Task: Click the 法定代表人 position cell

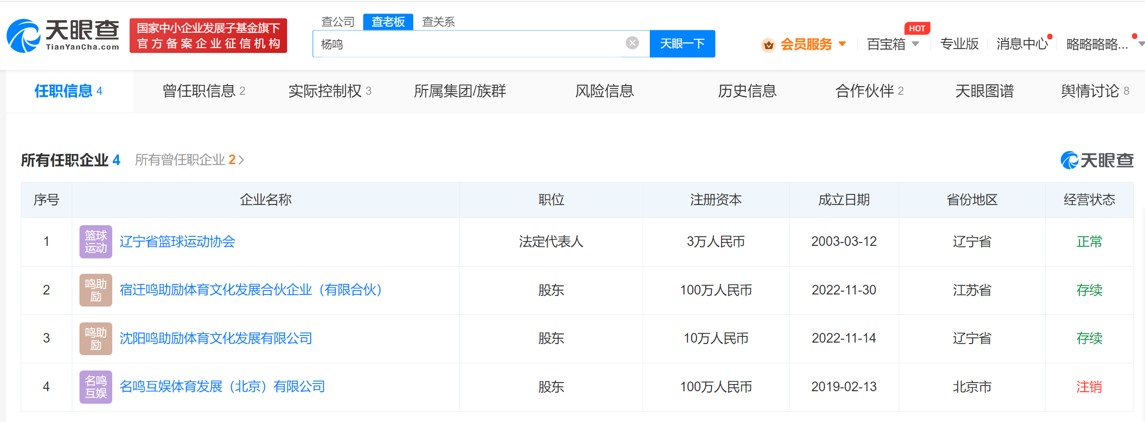Action: (x=551, y=242)
